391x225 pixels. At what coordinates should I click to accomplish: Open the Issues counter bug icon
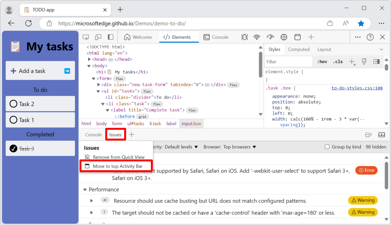(x=244, y=37)
